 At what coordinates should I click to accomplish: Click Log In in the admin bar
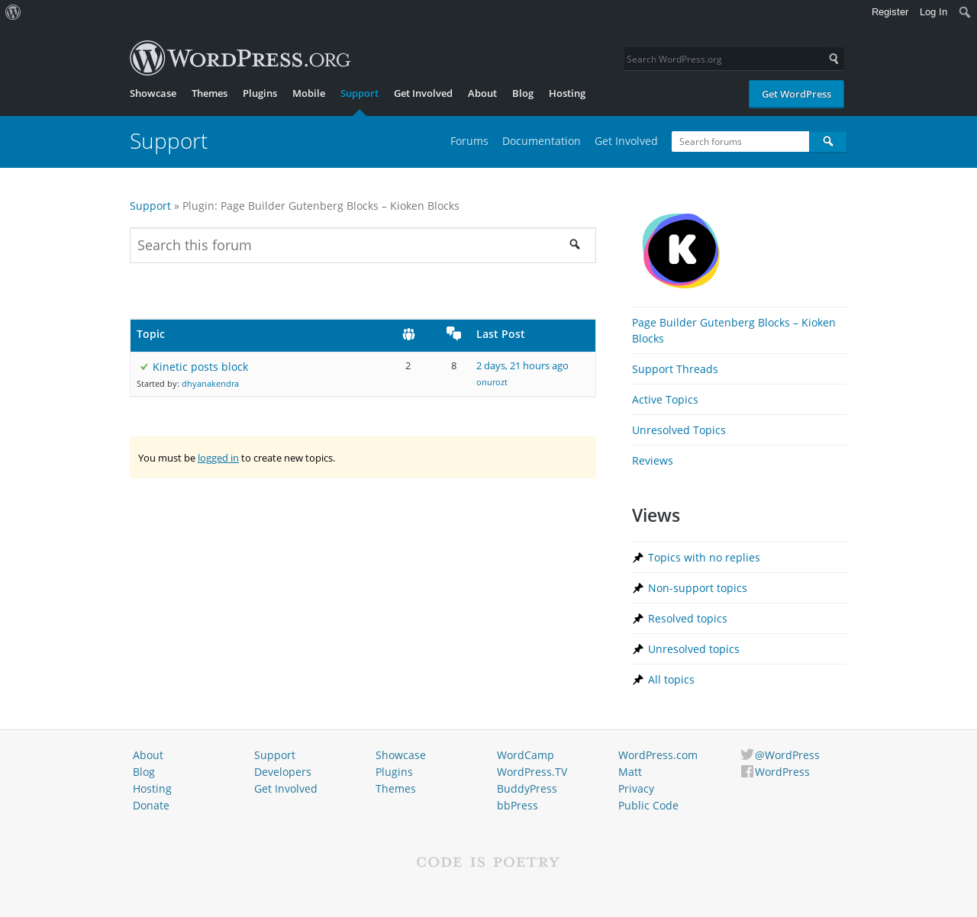[x=933, y=12]
